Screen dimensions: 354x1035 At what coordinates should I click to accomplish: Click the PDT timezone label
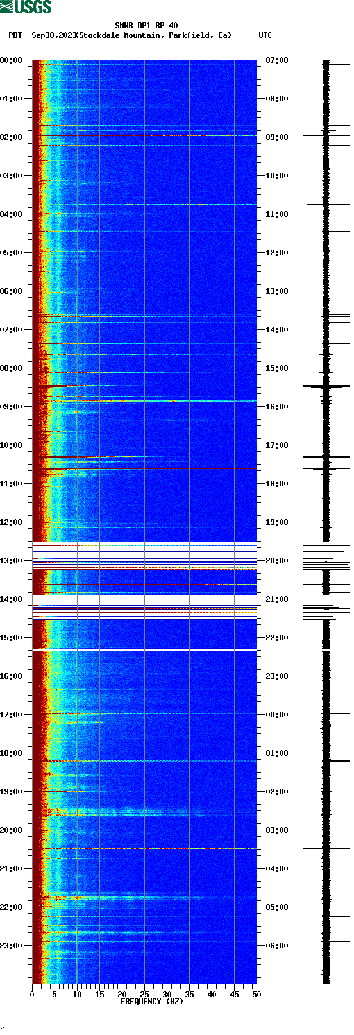tap(15, 35)
